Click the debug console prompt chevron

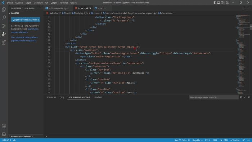click(x=46, y=137)
